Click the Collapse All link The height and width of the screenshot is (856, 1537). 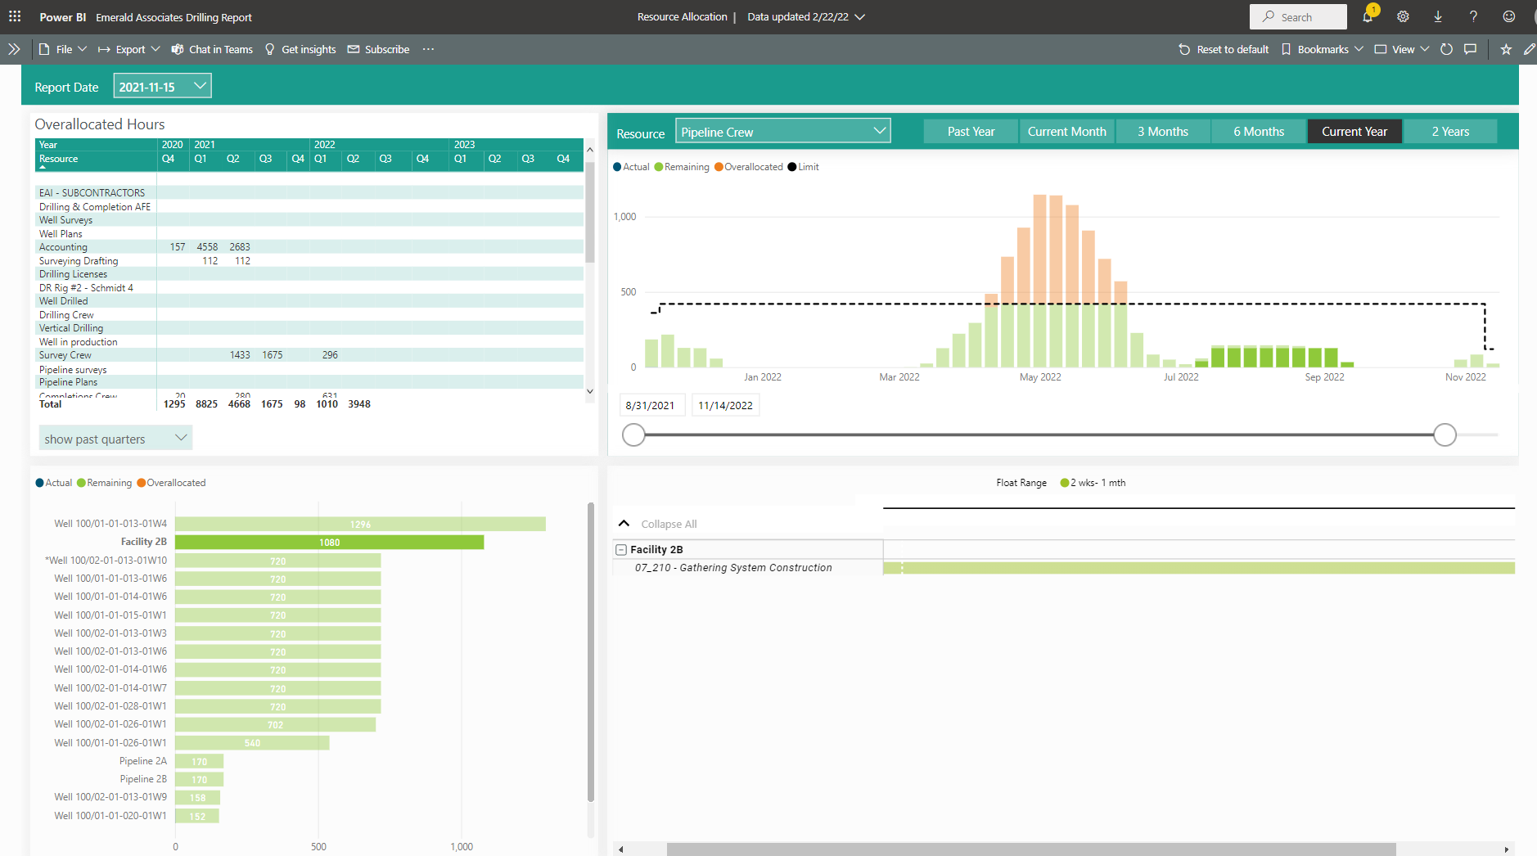pyautogui.click(x=668, y=524)
